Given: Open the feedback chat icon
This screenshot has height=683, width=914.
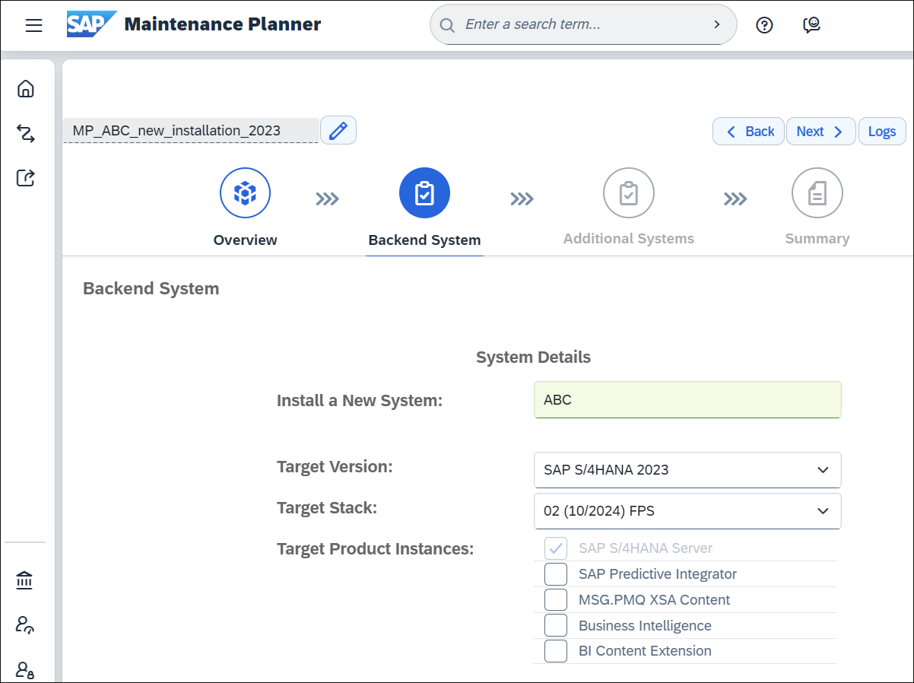Looking at the screenshot, I should 811,25.
